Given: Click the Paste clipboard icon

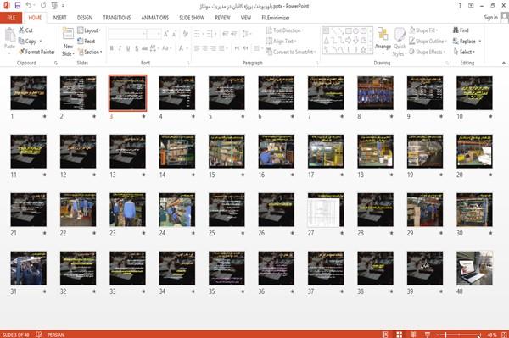Looking at the screenshot, I should click(x=9, y=35).
